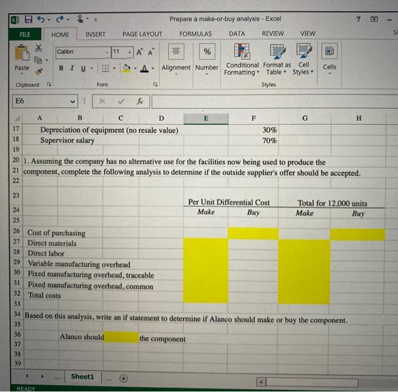Select row 26 header

pyautogui.click(x=16, y=231)
